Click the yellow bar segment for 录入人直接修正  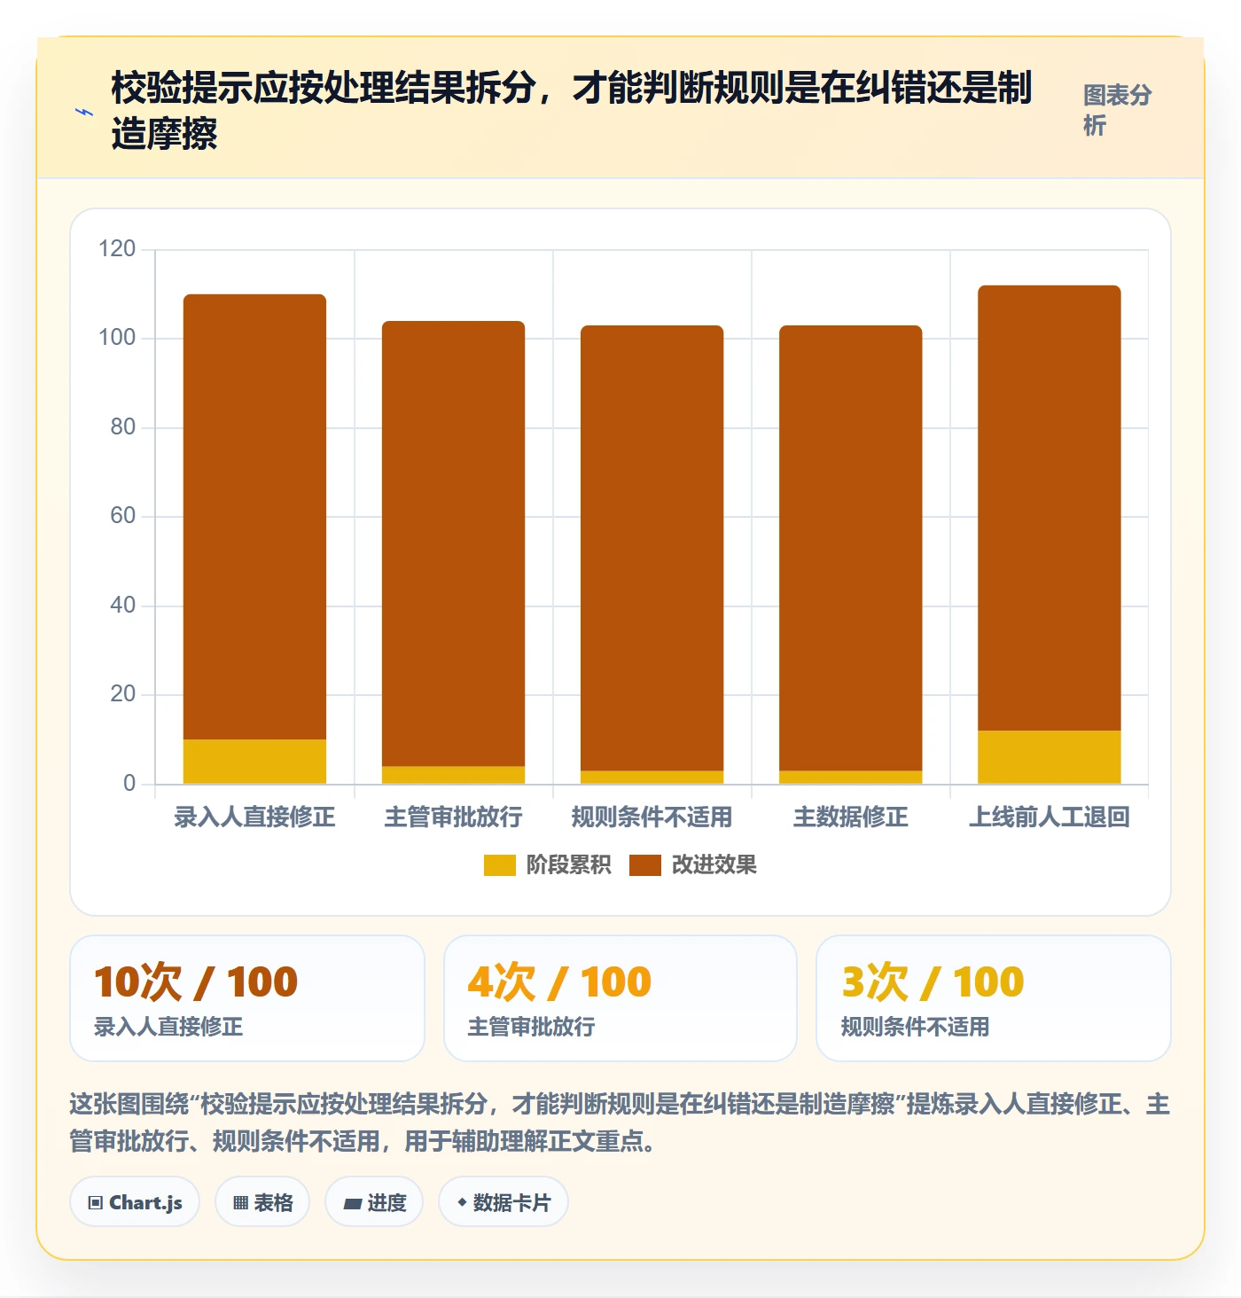(x=254, y=762)
